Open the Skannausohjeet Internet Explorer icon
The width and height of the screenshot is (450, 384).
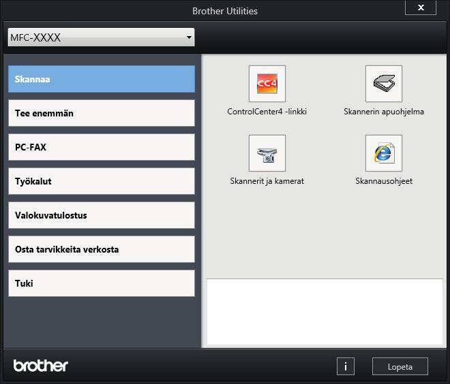click(384, 153)
